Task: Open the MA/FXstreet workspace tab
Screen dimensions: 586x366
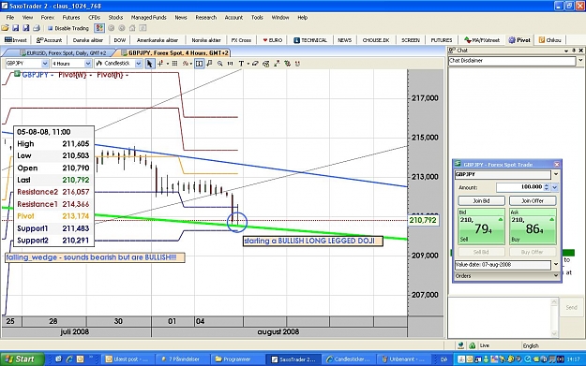Action: (x=482, y=40)
